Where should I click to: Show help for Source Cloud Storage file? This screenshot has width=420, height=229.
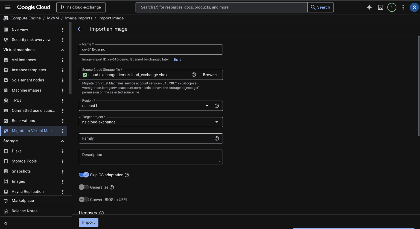[194, 75]
